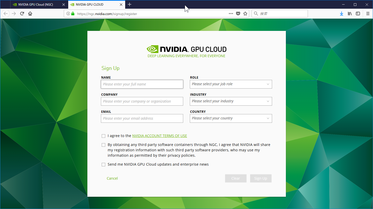Viewport: 373px width, 209px height.
Task: Open the ROLE job role dropdown
Action: (x=231, y=84)
